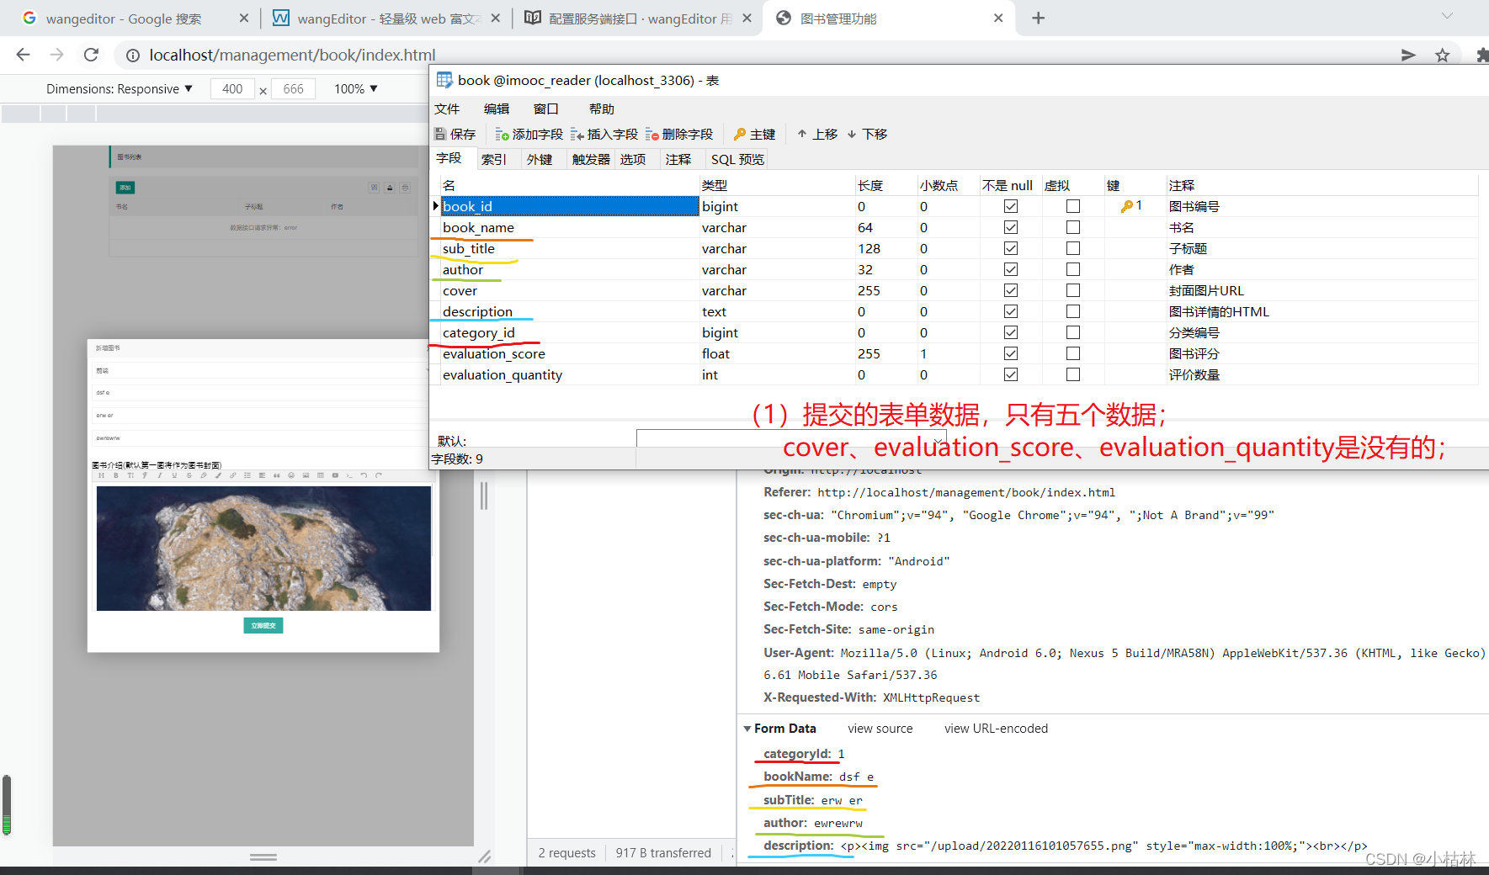1489x875 pixels.
Task: Insert an image in the wangEditor toolbar
Action: (306, 475)
